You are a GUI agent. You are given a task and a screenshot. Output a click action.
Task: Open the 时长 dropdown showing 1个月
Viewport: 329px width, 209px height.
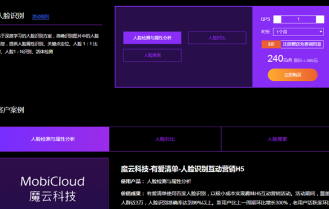pyautogui.click(x=298, y=32)
